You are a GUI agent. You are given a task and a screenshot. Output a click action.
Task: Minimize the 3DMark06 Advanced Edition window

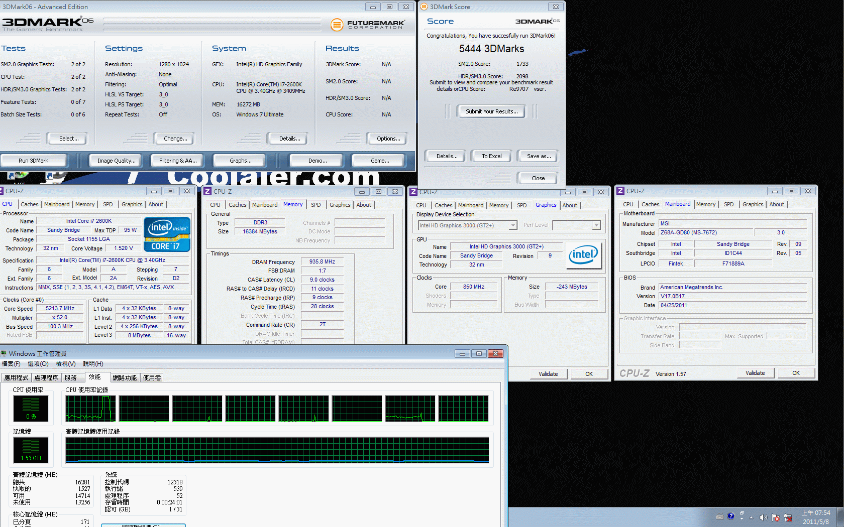373,7
